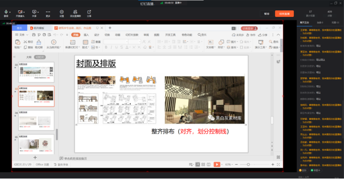Toggle bold formatting
Image resolution: width=344 pixels, height=179 pixels.
106,47
